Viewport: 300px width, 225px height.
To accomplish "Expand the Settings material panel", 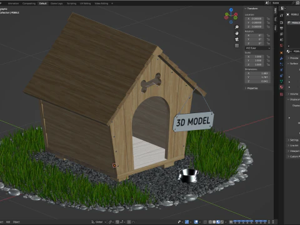I will click(293, 140).
